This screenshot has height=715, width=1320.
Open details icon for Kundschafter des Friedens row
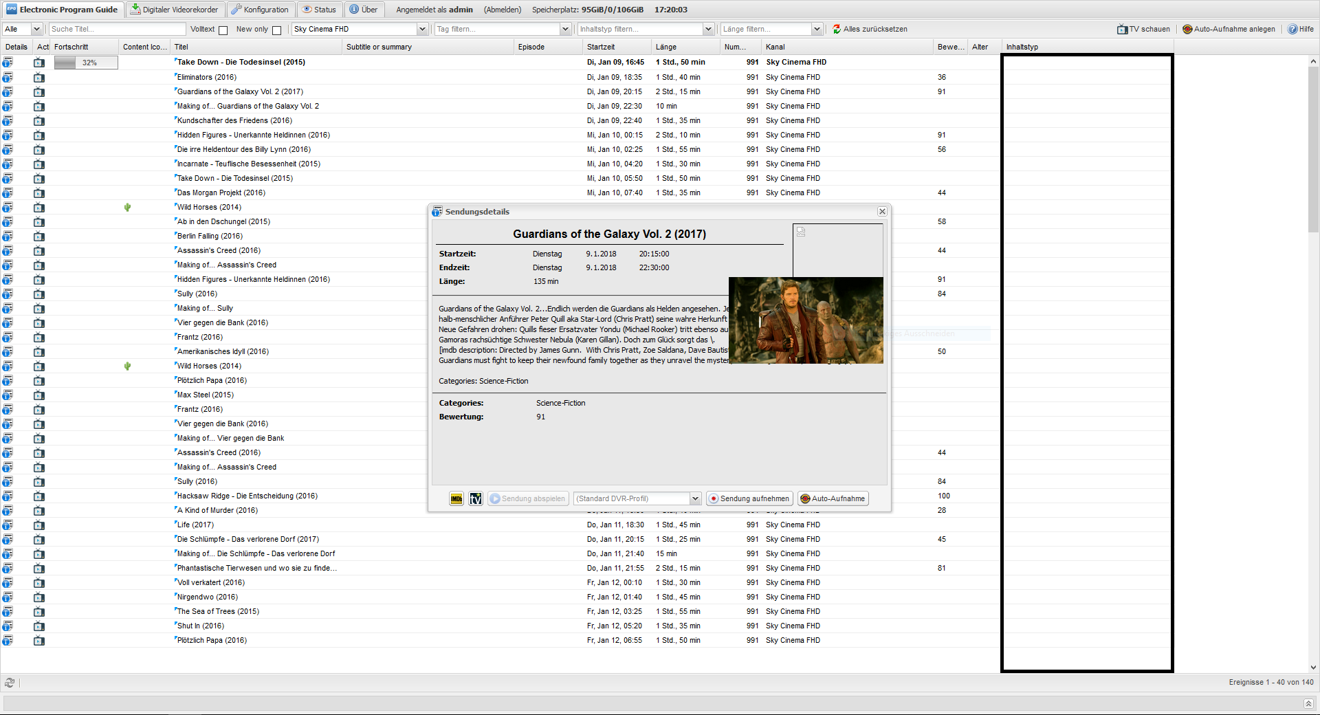pyautogui.click(x=8, y=120)
